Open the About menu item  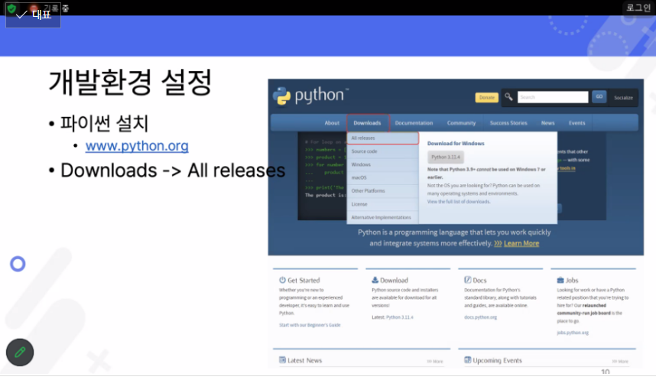(332, 123)
